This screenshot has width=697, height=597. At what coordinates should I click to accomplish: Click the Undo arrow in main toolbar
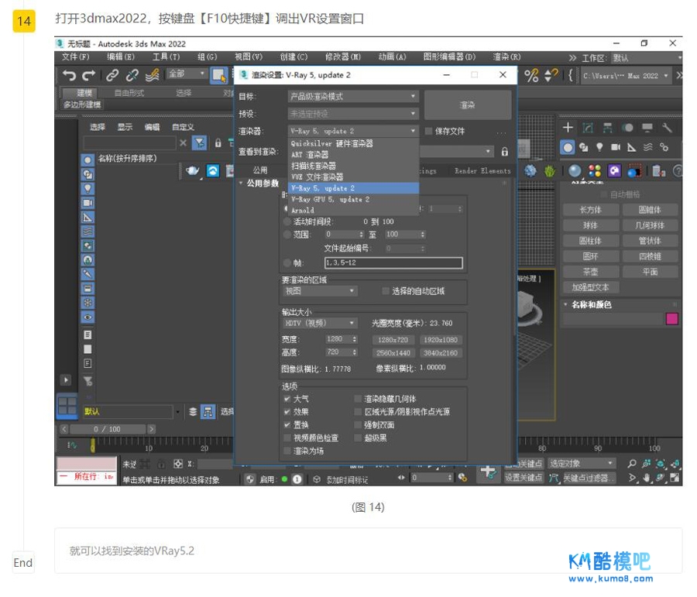[70, 75]
